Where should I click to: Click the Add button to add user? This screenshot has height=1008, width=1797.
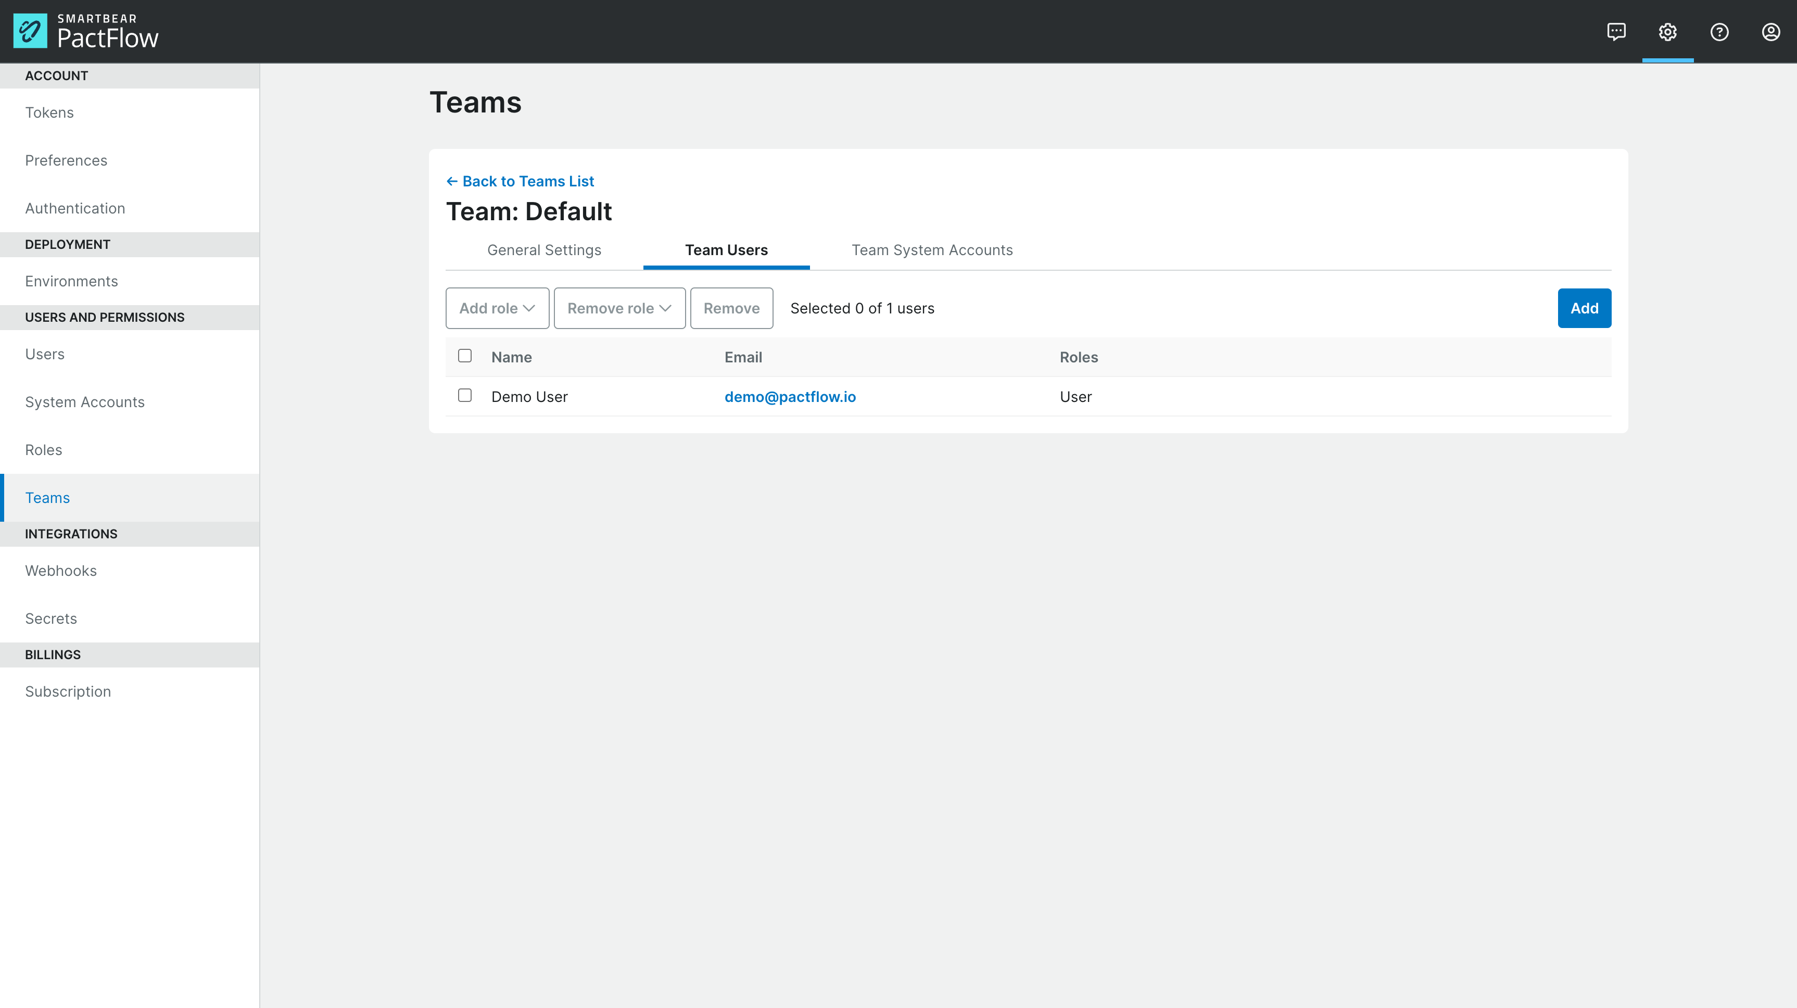pyautogui.click(x=1585, y=307)
